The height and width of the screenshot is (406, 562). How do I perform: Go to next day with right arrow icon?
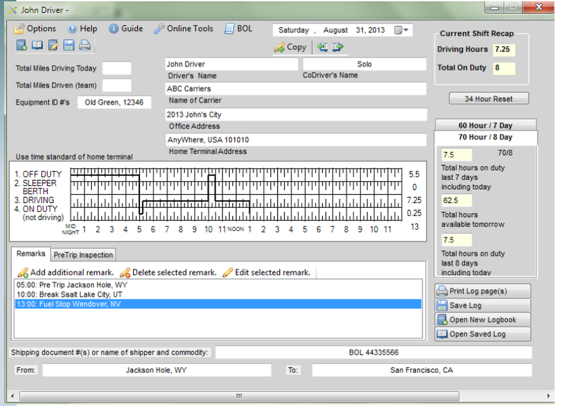point(337,47)
